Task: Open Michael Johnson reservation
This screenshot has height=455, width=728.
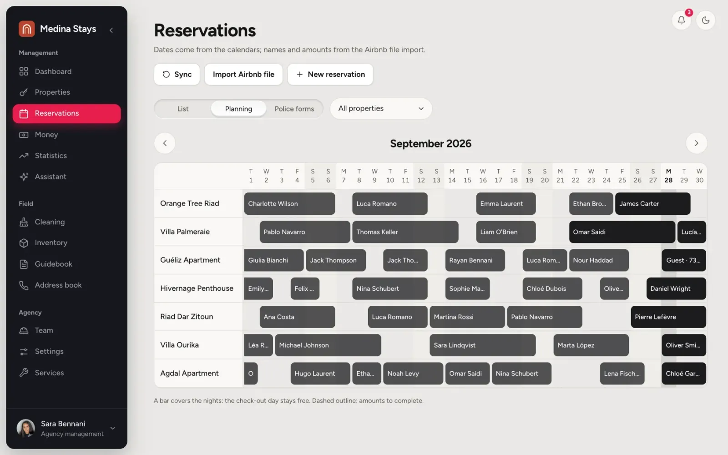Action: click(x=328, y=345)
